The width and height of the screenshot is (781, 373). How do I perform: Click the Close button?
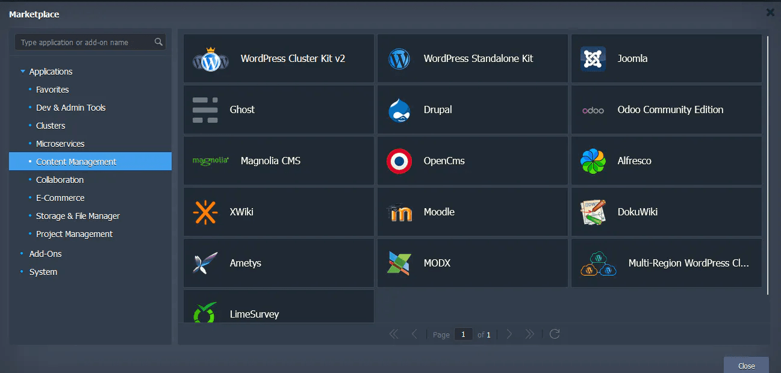point(745,365)
